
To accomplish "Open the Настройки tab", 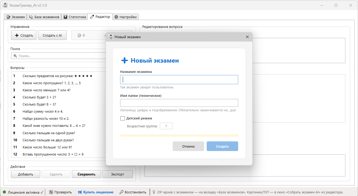I will [x=125, y=17].
